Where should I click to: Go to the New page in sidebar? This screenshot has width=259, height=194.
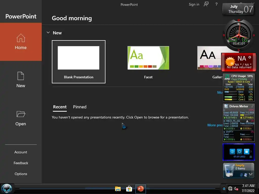point(21,80)
